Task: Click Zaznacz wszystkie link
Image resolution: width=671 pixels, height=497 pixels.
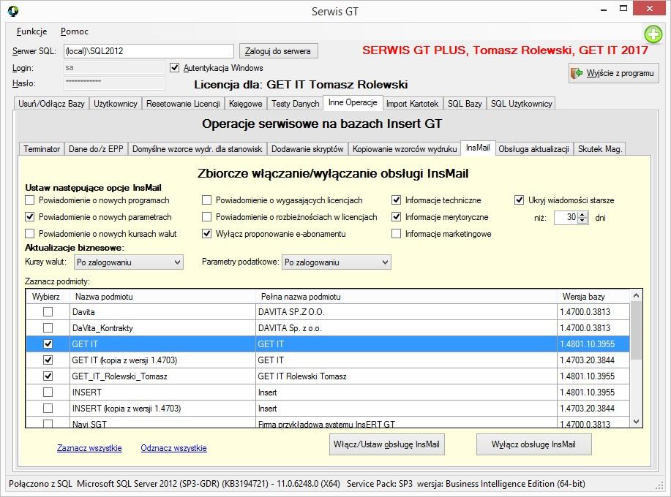Action: tap(89, 448)
